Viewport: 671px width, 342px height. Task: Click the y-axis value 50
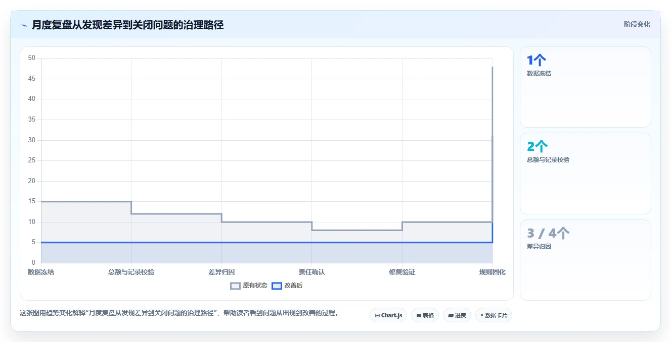click(x=32, y=58)
